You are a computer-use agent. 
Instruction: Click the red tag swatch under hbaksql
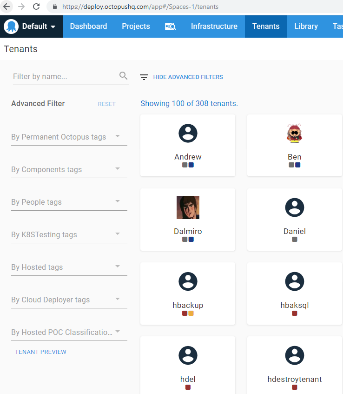(294, 314)
